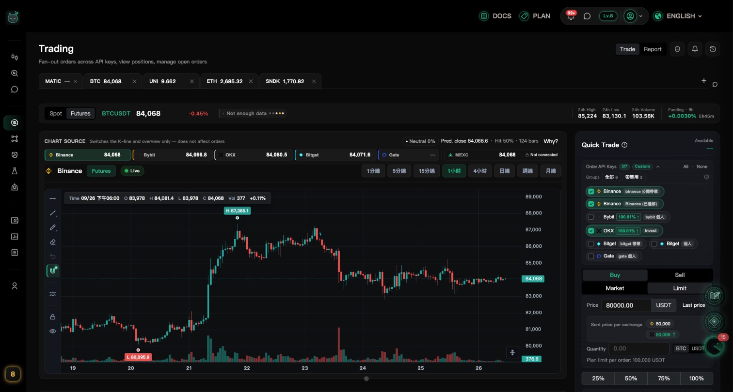Close the MATIC symbol tab
The height and width of the screenshot is (392, 733).
(x=75, y=81)
